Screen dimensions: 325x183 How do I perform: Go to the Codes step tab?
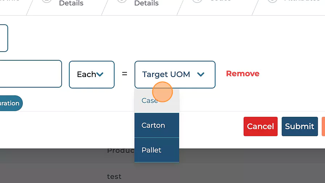tap(218, 2)
